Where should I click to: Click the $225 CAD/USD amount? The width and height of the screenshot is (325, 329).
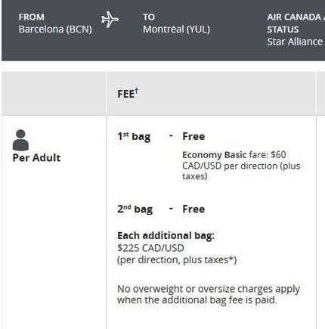coord(150,248)
